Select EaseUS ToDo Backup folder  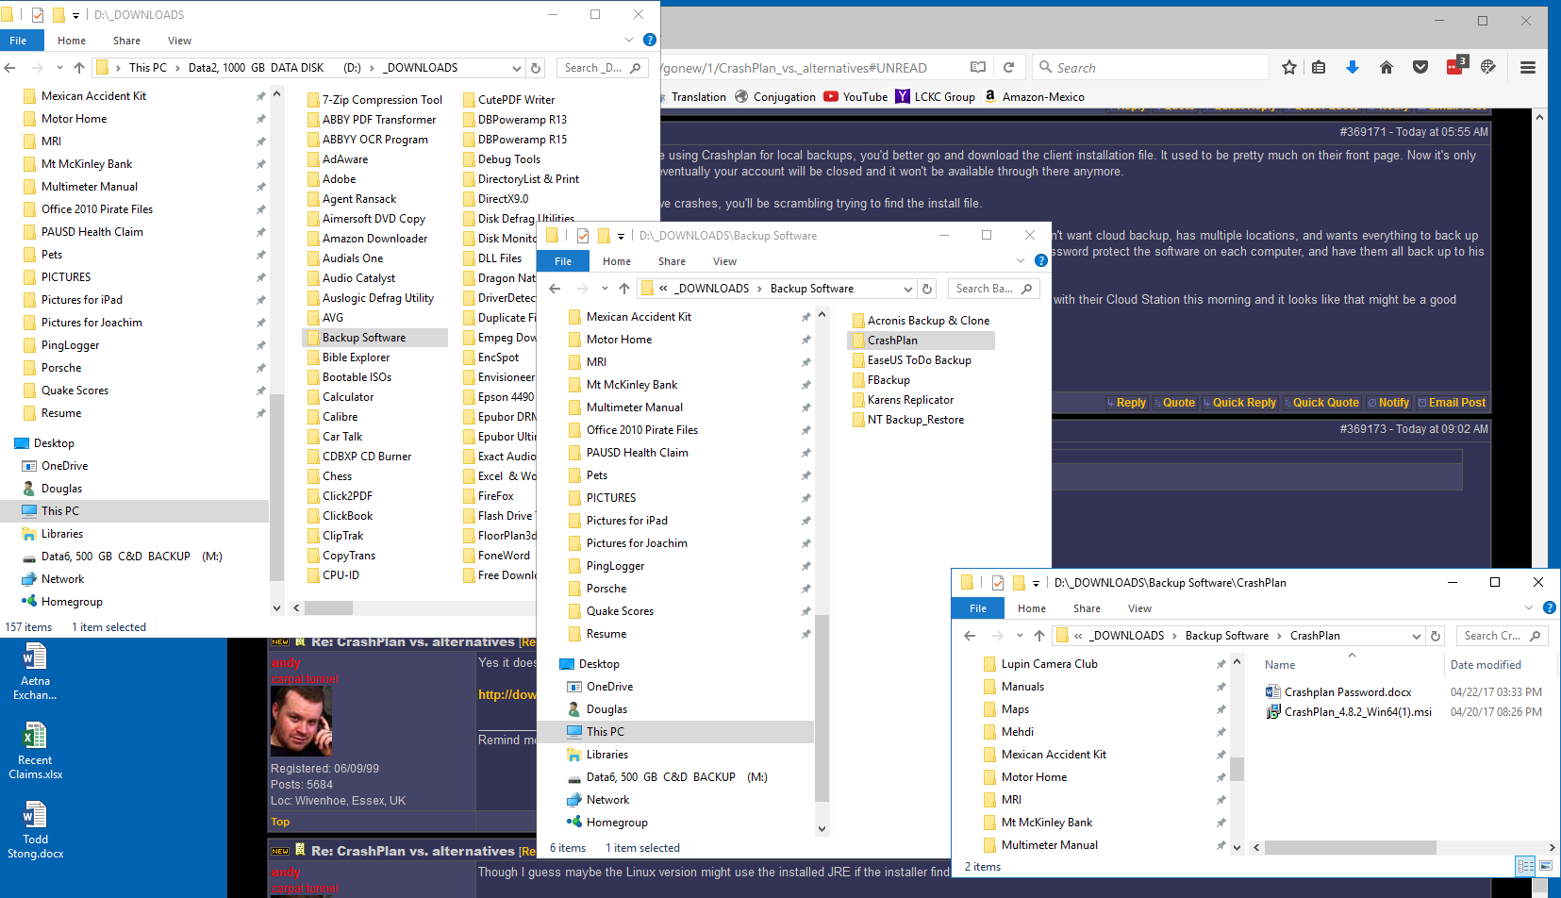point(911,360)
